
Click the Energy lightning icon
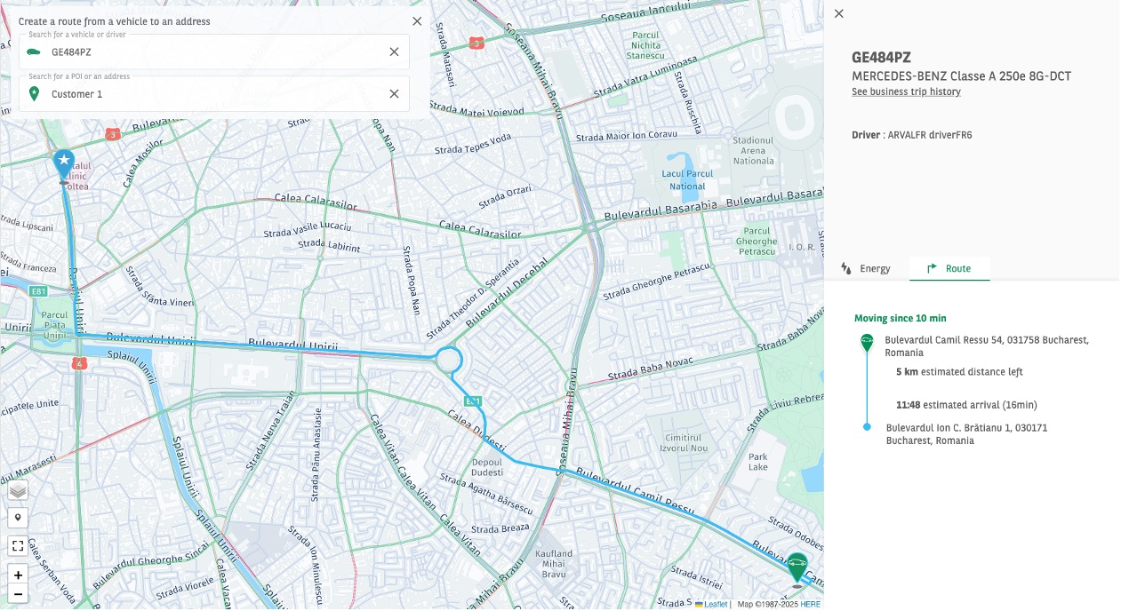(845, 268)
